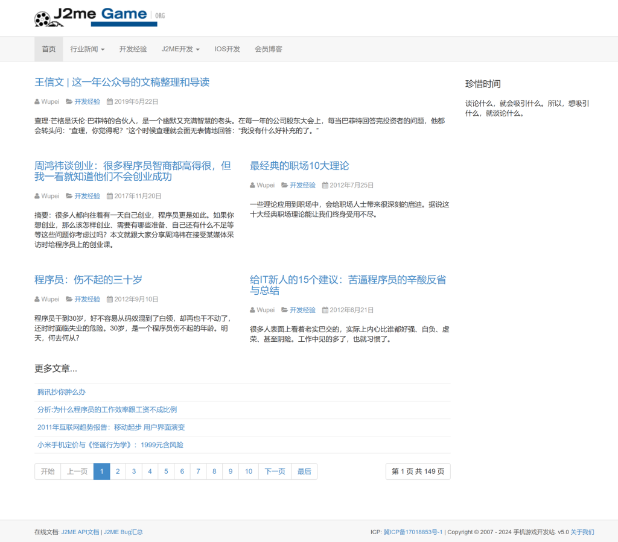Screen dimensions: 618x542
Task: Select the 首页 navigation tab
Action: point(48,49)
